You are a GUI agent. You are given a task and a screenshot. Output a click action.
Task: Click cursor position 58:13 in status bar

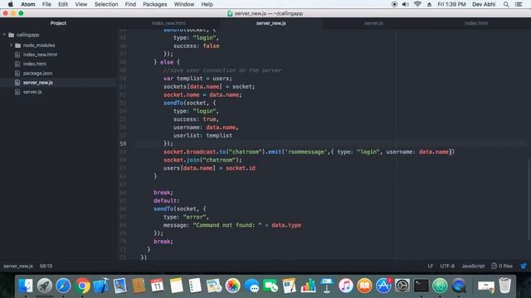(x=46, y=267)
